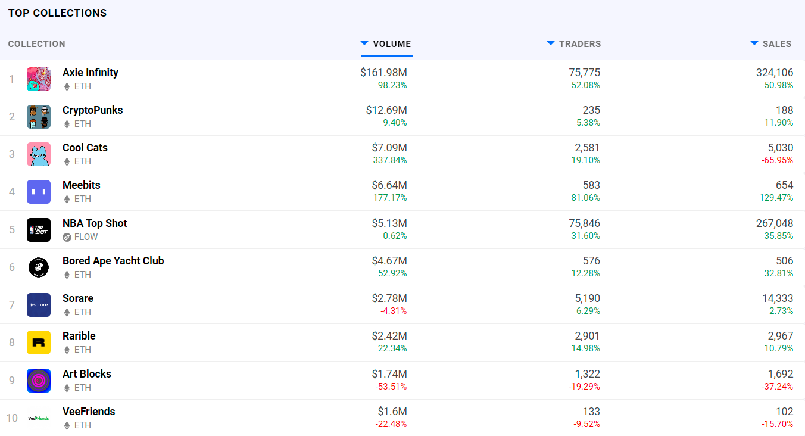805x436 pixels.
Task: Click Rarible traders count 2,901
Action: [x=587, y=336]
